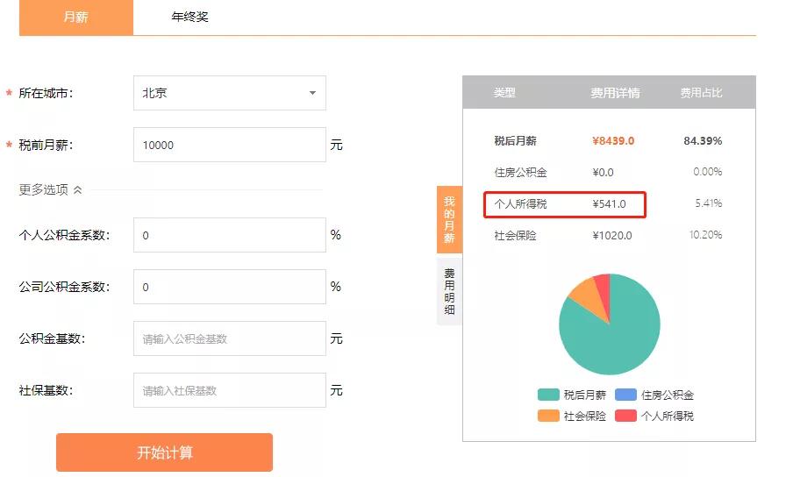Toggle the 社会保险 orange legend swatch
Viewport: 793px width, 477px height.
pos(548,416)
